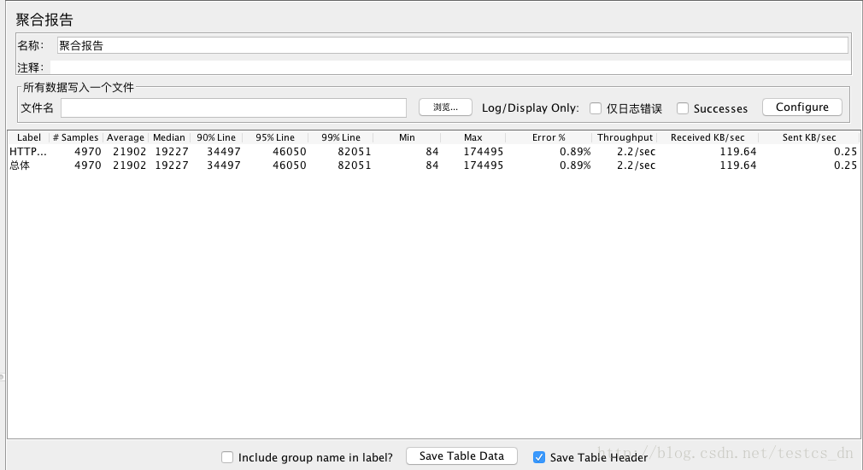The height and width of the screenshot is (470, 863).
Task: Sort by Throughput column header
Action: click(625, 137)
